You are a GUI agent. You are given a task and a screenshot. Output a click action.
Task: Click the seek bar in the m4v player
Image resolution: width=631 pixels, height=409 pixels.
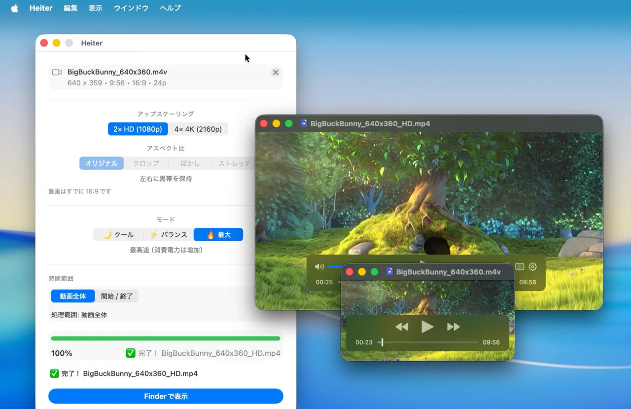point(428,342)
